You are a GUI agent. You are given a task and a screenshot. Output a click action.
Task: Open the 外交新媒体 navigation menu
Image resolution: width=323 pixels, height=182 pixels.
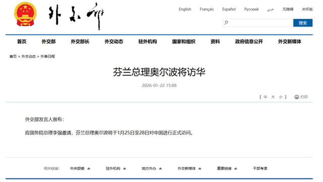point(289,41)
